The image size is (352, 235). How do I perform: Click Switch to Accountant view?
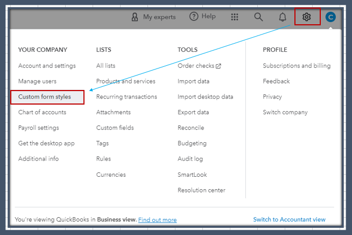click(x=289, y=219)
